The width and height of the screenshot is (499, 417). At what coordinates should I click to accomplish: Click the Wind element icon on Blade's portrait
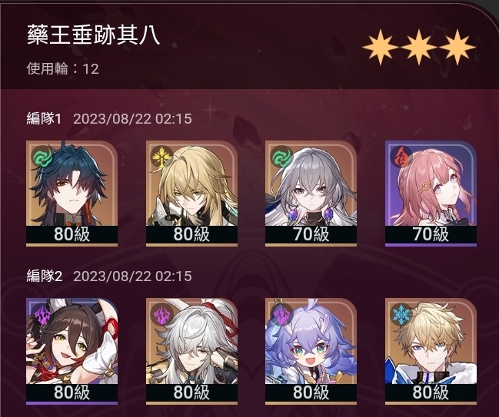pos(43,157)
